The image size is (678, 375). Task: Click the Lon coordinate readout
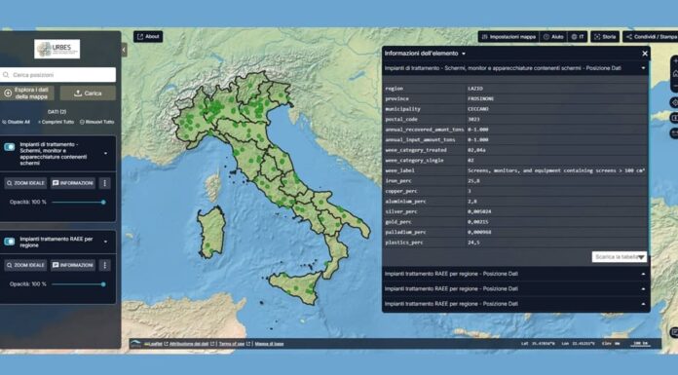click(x=578, y=344)
